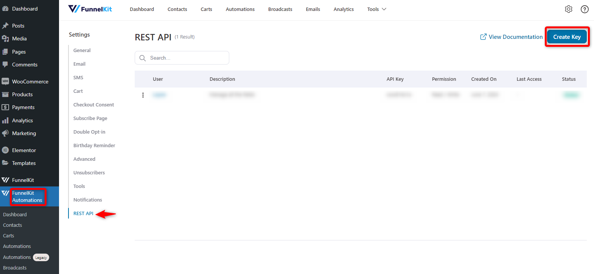Open Broadcasts in top navigation
This screenshot has height=274, width=594.
280,9
